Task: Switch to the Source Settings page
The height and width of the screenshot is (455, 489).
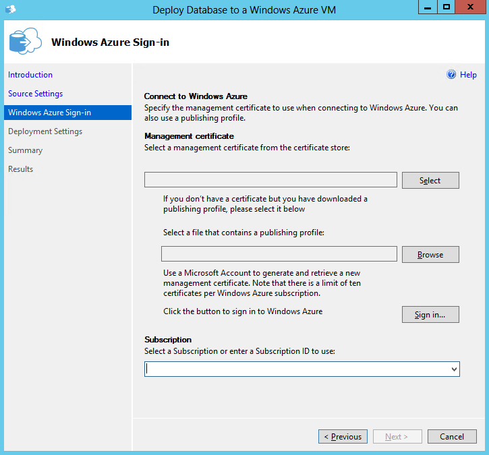Action: tap(35, 94)
